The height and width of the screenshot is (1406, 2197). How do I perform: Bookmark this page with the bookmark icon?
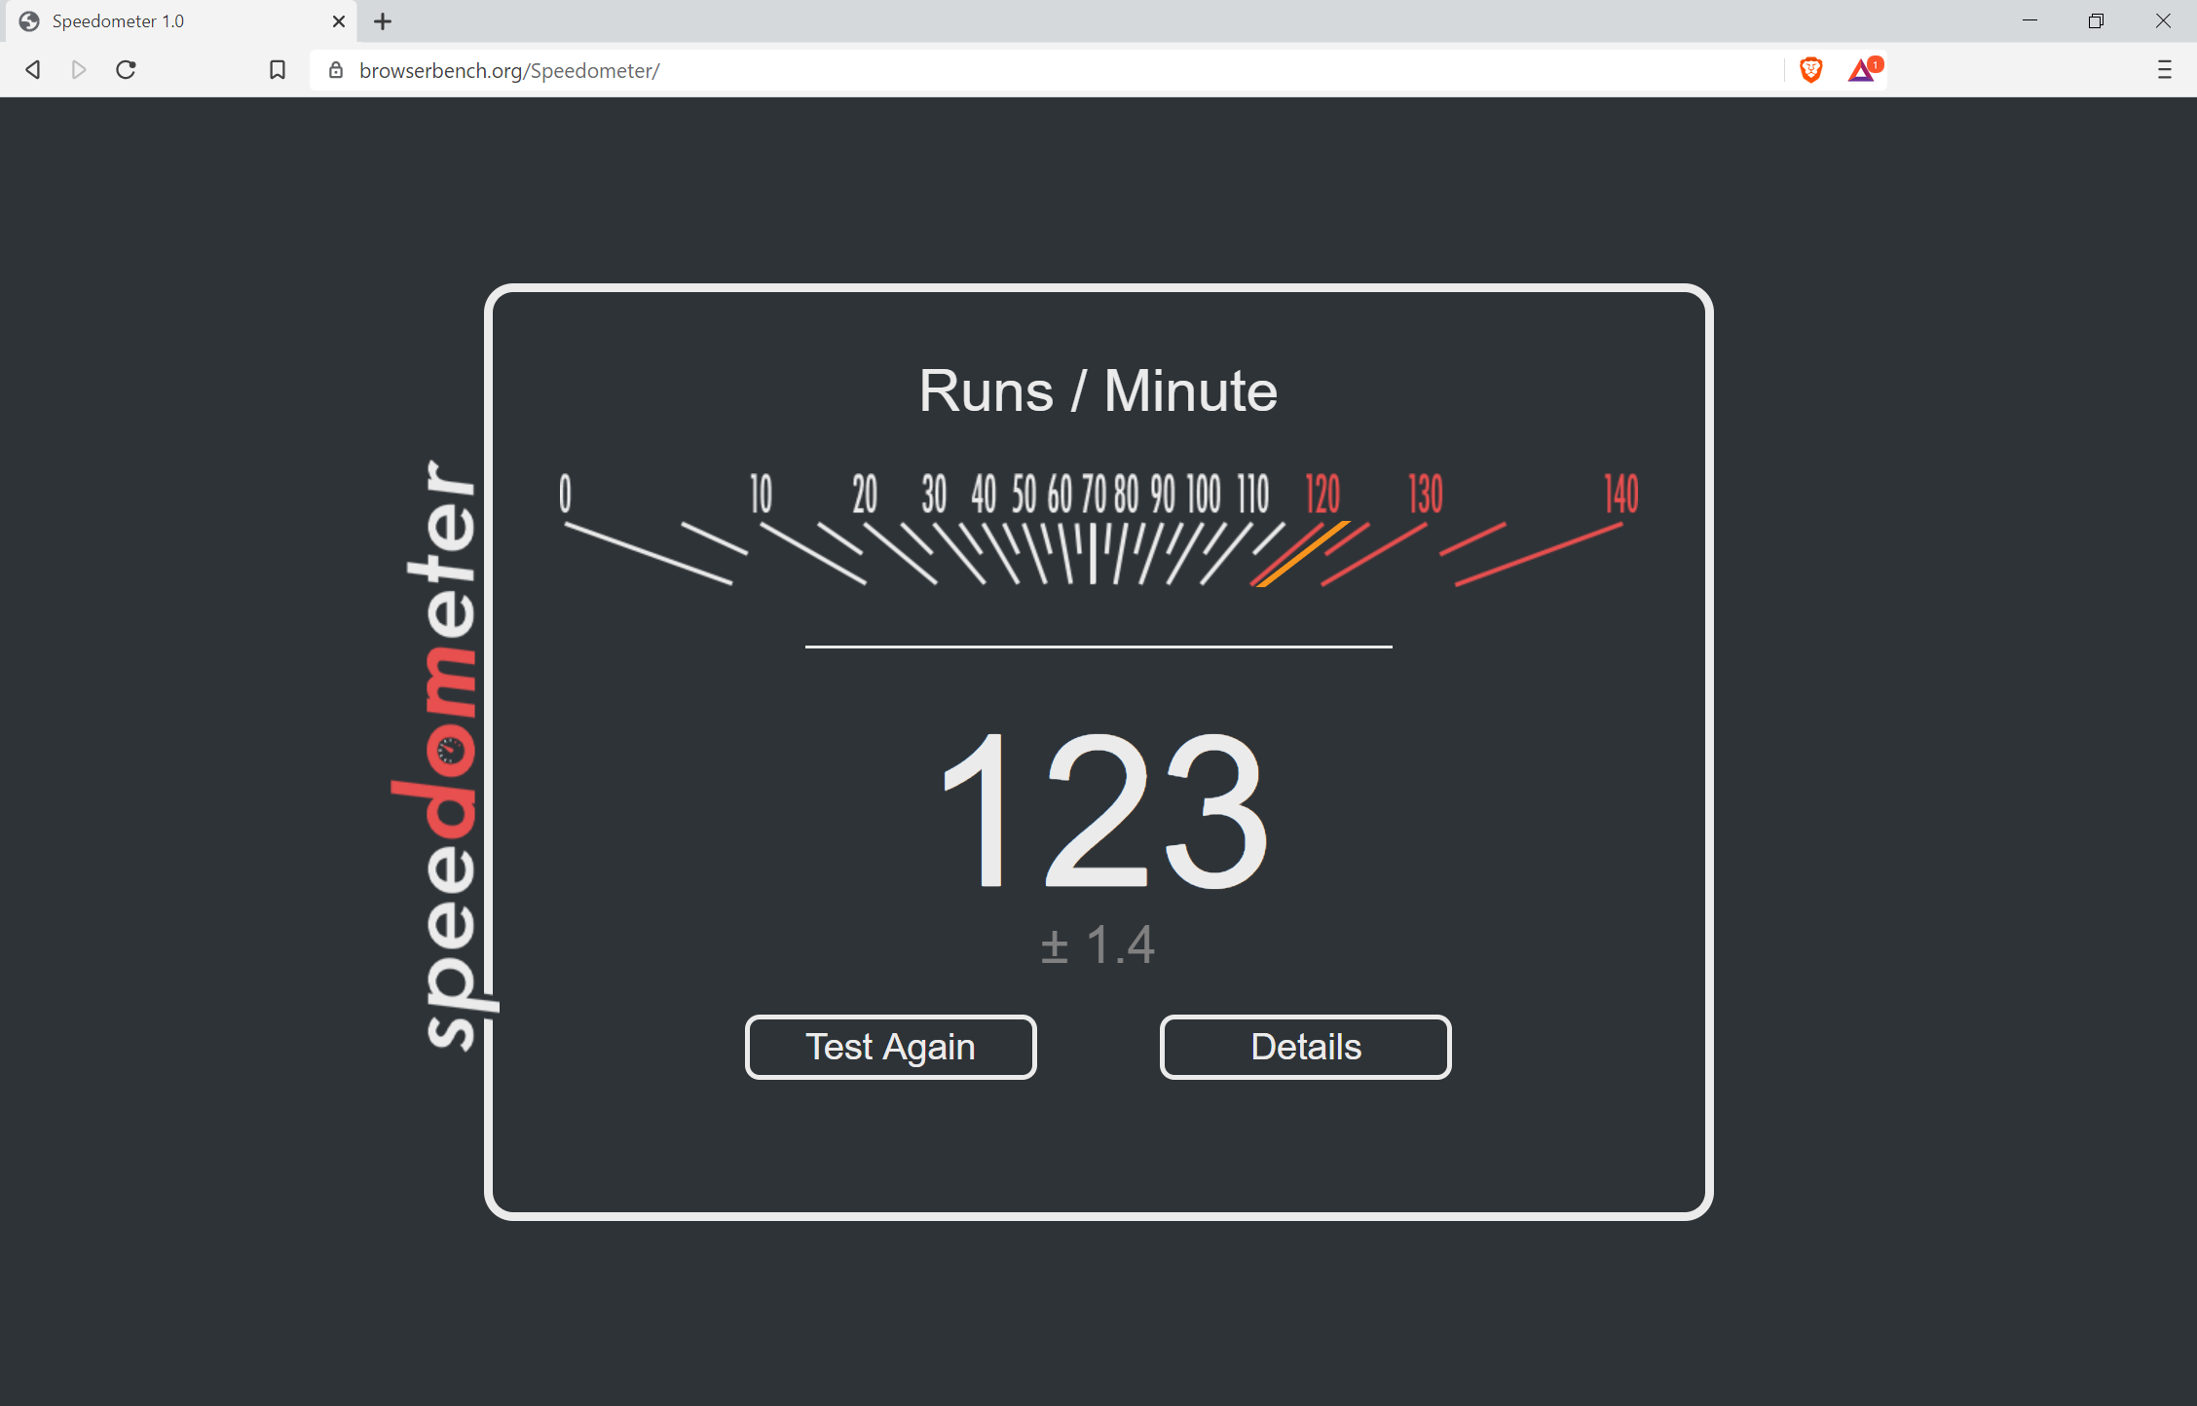point(278,70)
